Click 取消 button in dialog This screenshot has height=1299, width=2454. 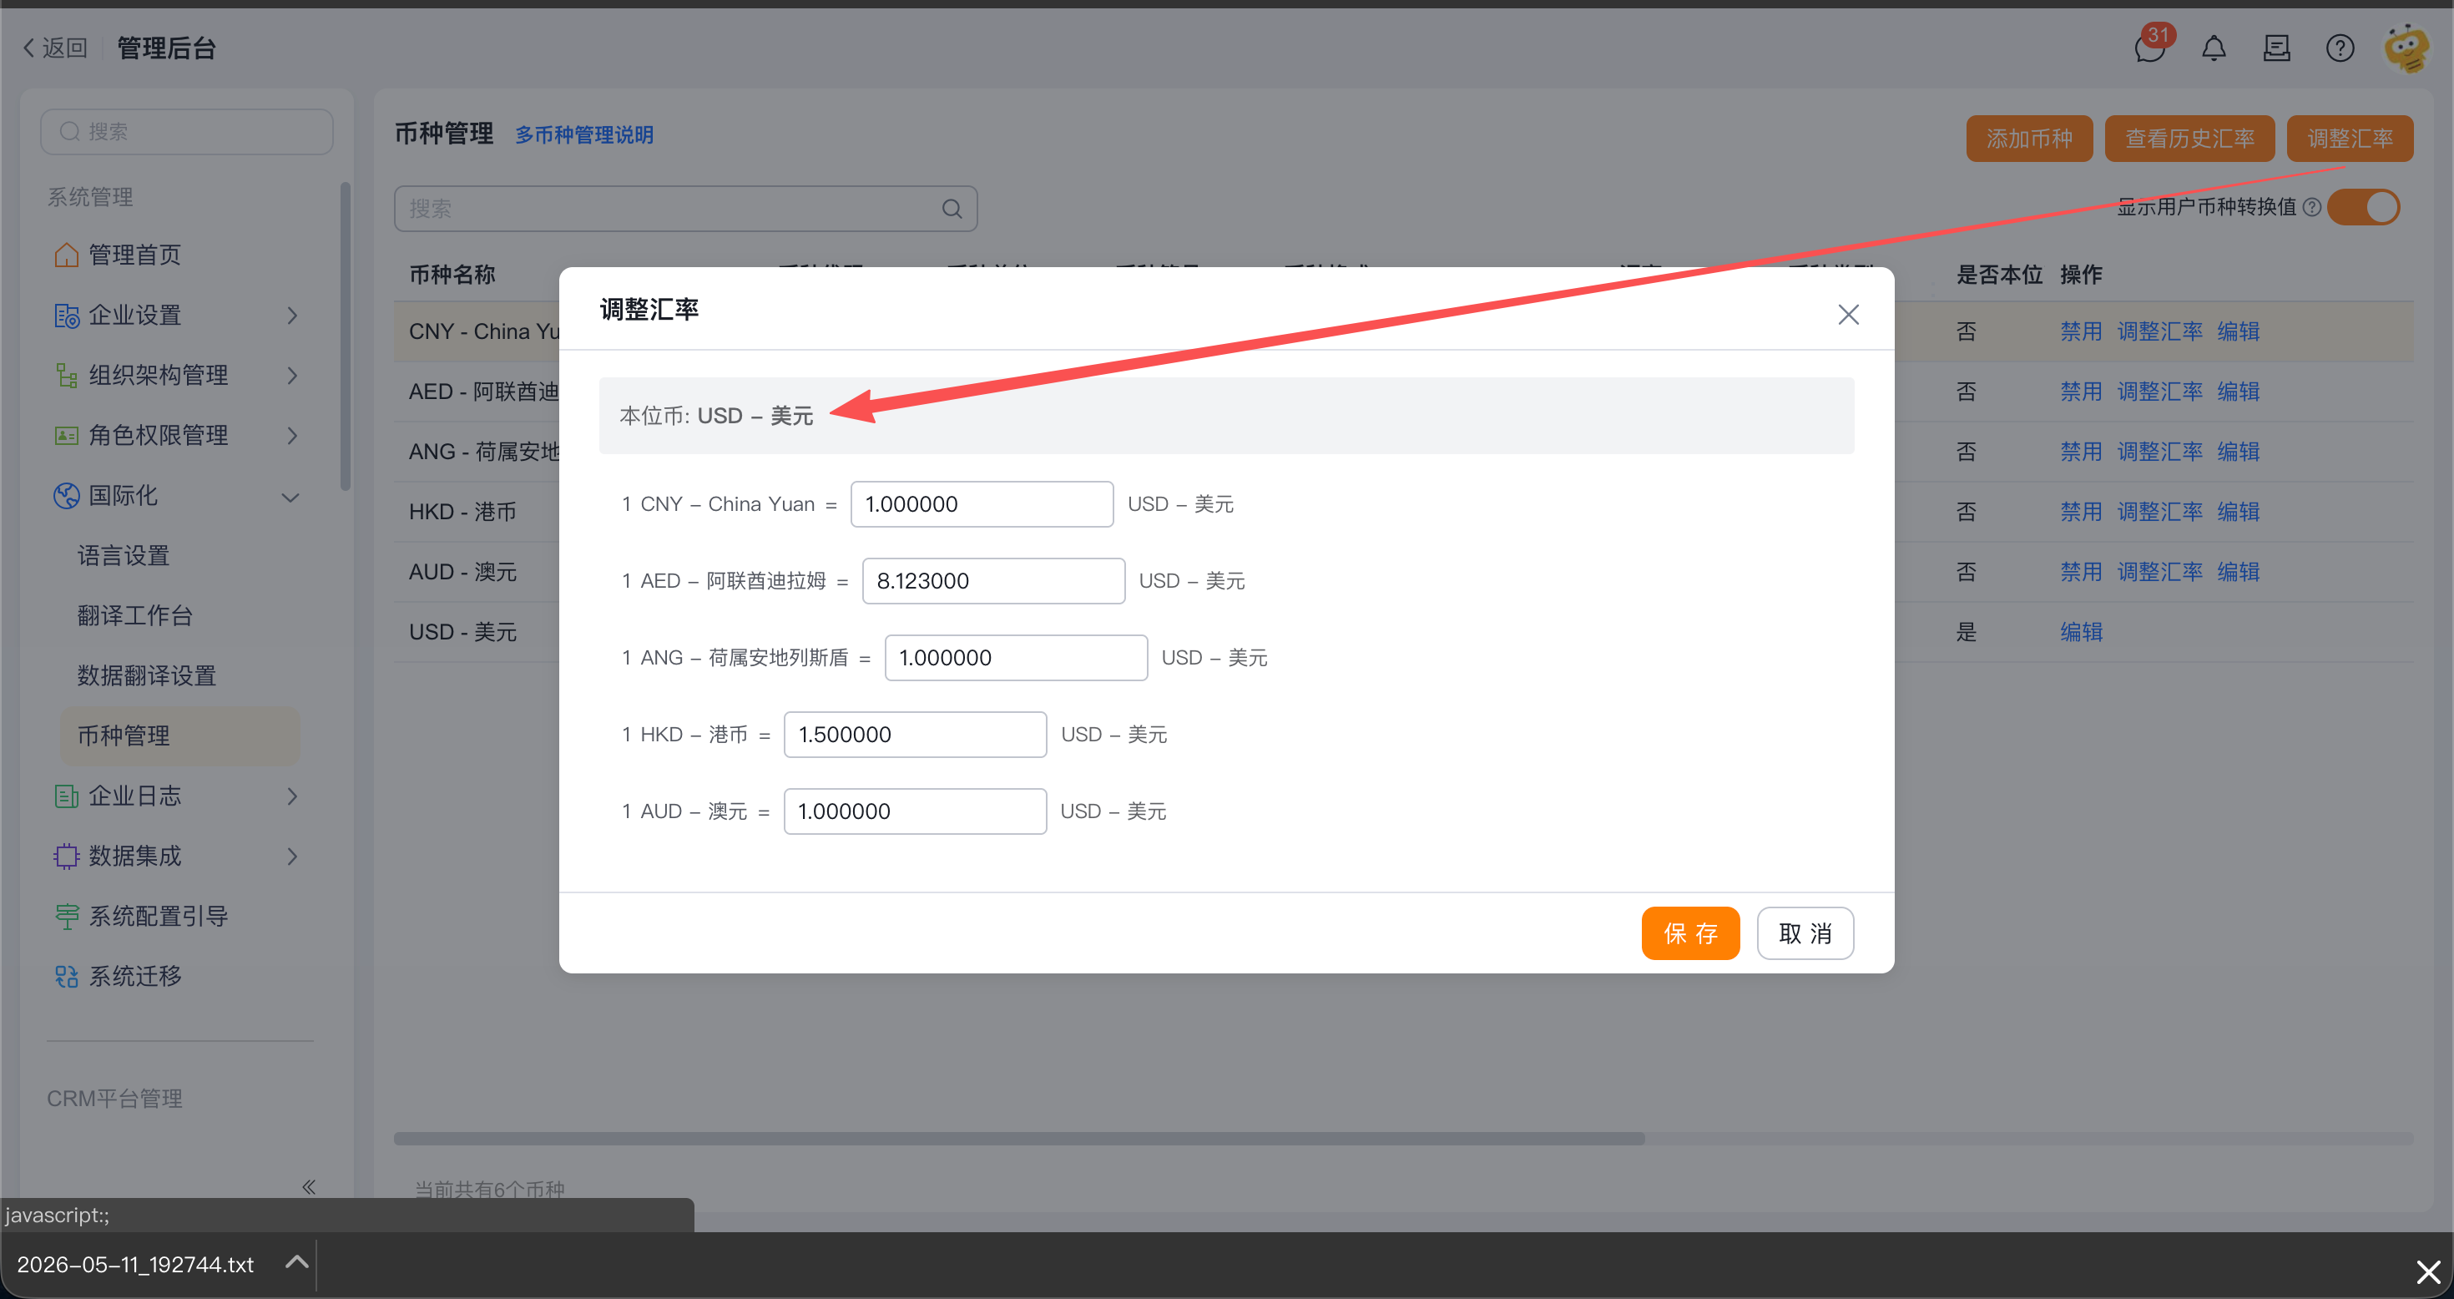(1805, 932)
